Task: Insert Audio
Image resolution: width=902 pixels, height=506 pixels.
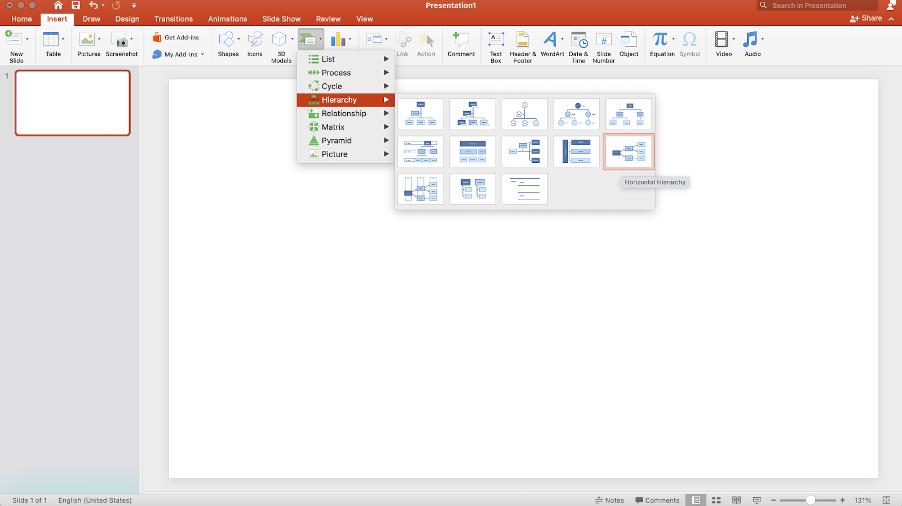Action: [752, 44]
